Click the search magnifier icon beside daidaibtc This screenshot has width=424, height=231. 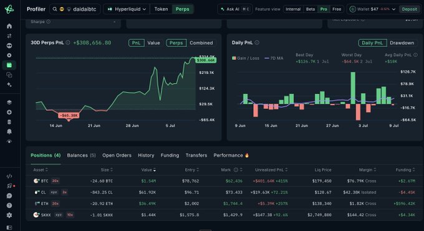point(55,9)
